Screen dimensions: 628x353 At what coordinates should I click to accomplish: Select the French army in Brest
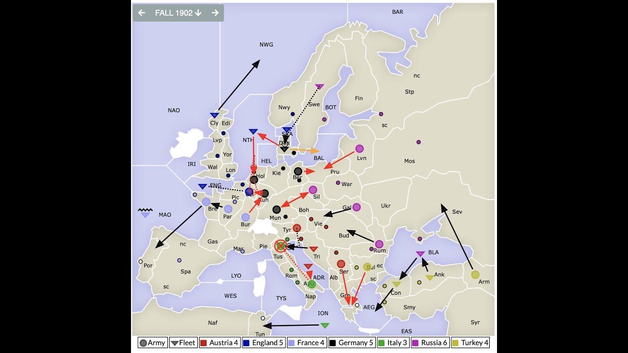(207, 202)
